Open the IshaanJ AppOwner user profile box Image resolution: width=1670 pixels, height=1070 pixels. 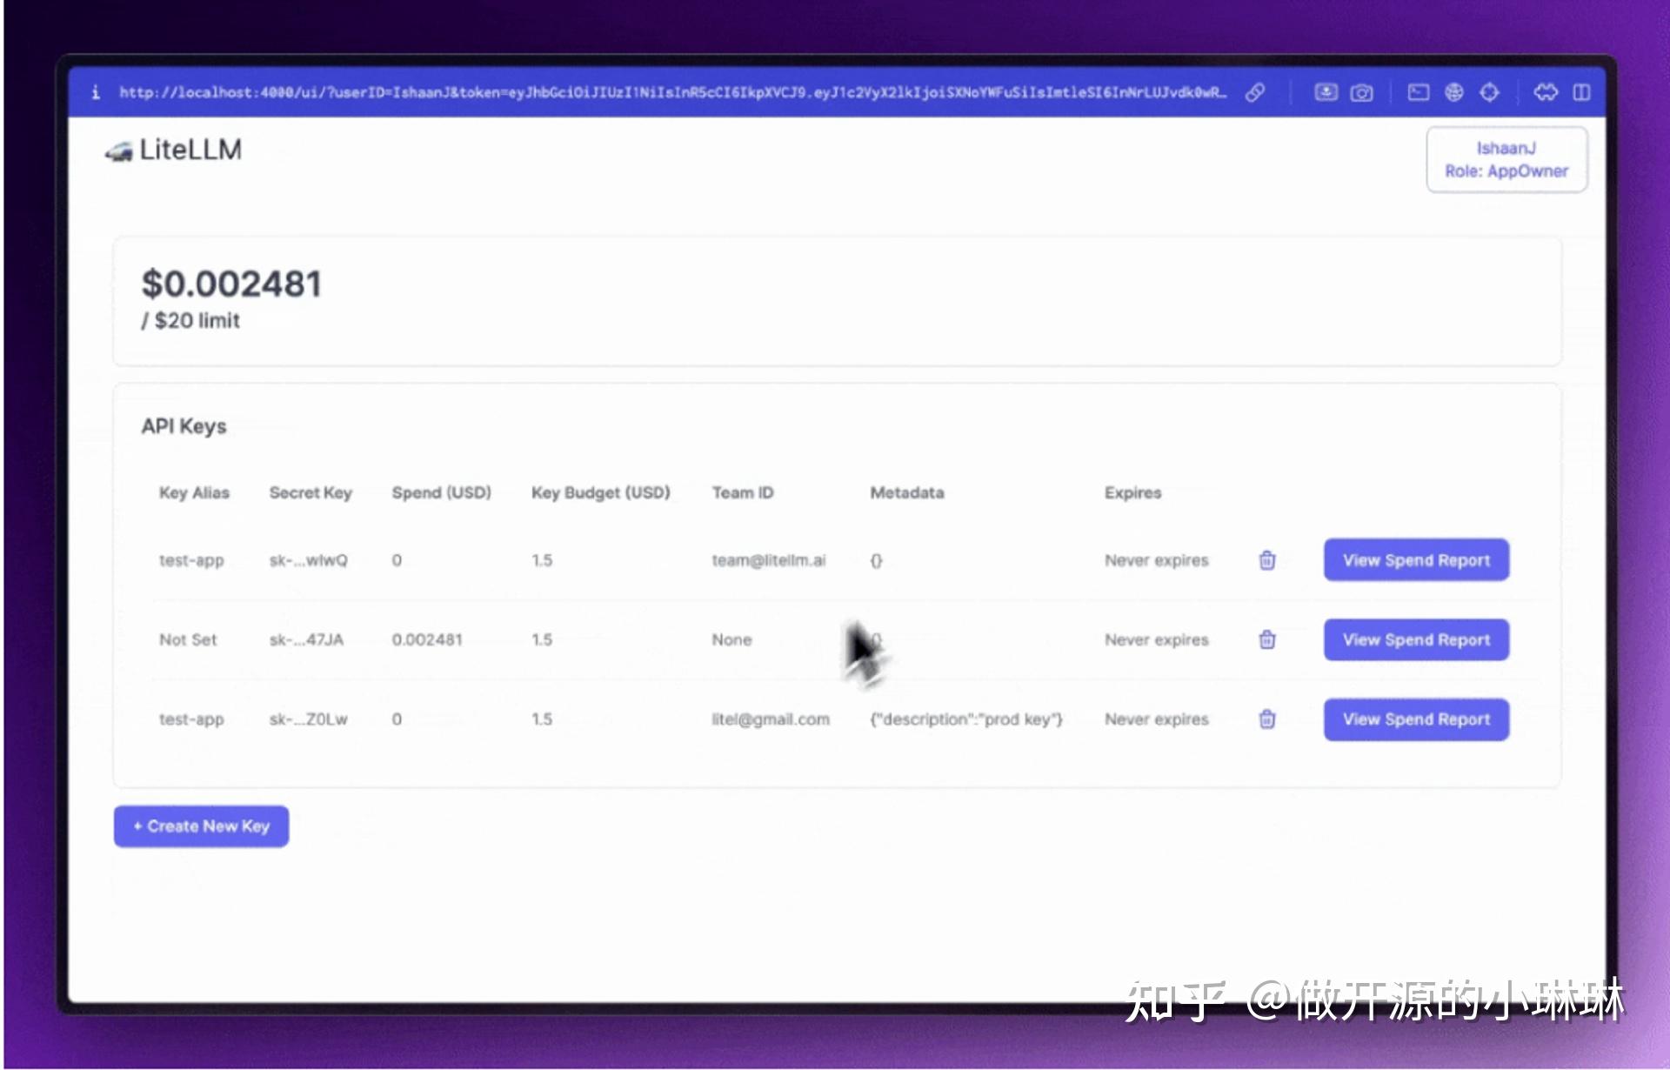tap(1506, 159)
